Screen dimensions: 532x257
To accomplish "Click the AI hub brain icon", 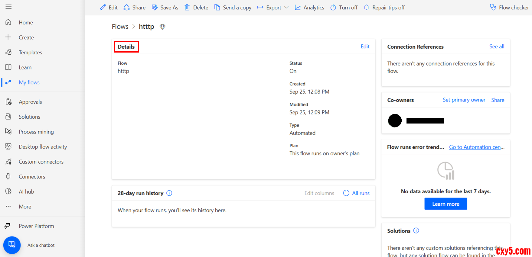I will pos(8,191).
